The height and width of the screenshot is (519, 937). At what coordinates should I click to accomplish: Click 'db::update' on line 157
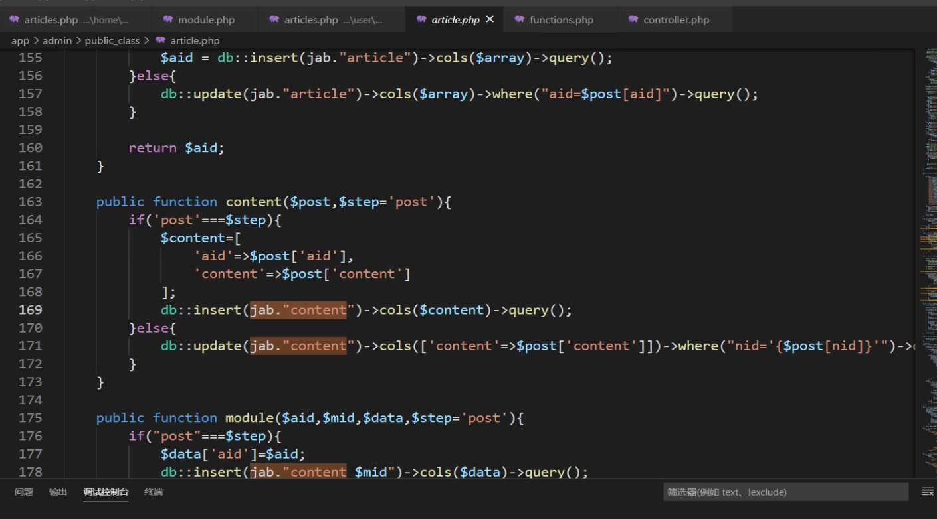tap(201, 94)
